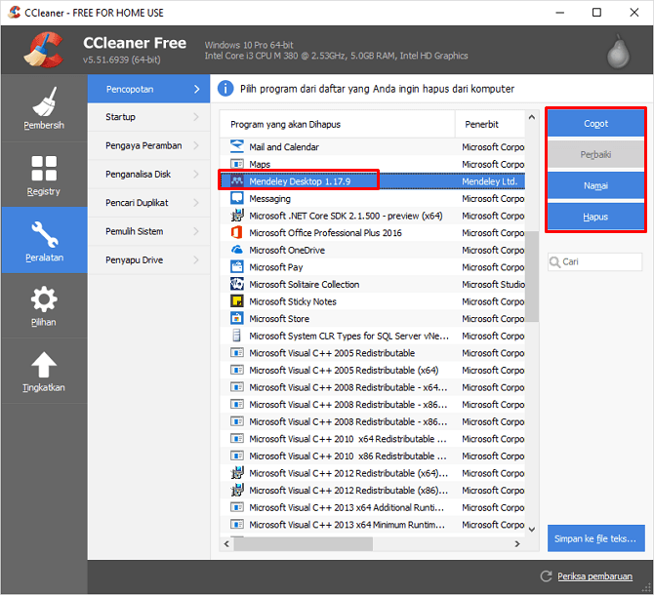Expand the Penyapu Drive chevron
Screen dimensions: 654x595
pos(196,260)
